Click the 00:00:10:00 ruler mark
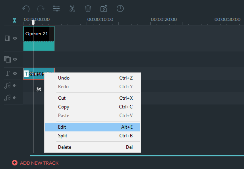This screenshot has height=169, width=244. point(100,19)
